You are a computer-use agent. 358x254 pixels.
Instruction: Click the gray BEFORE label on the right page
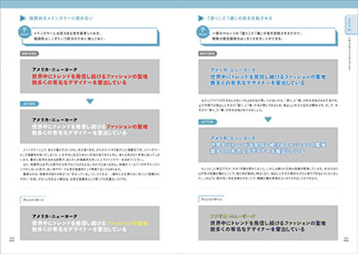tap(208, 54)
